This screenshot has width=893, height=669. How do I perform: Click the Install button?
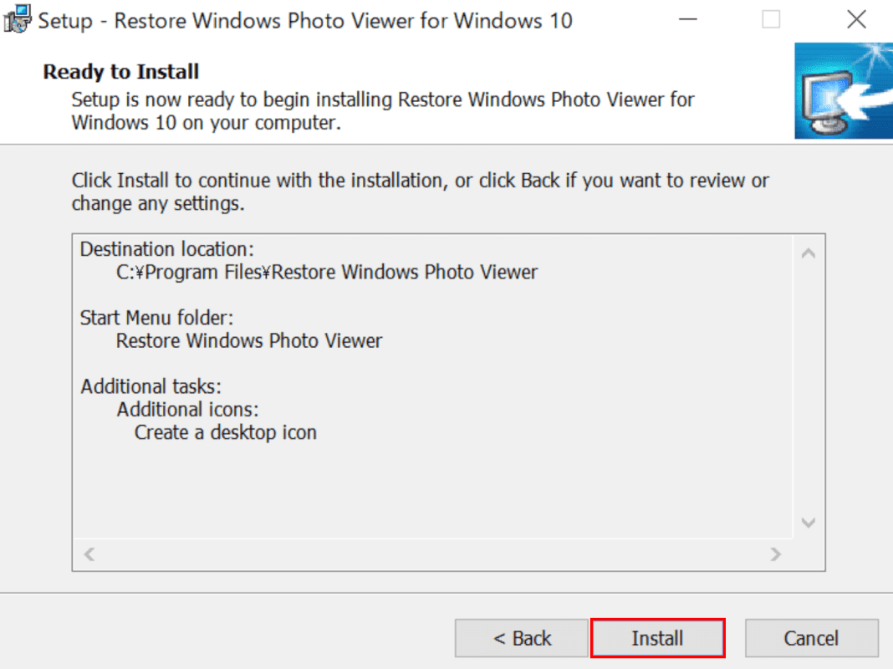click(x=657, y=638)
